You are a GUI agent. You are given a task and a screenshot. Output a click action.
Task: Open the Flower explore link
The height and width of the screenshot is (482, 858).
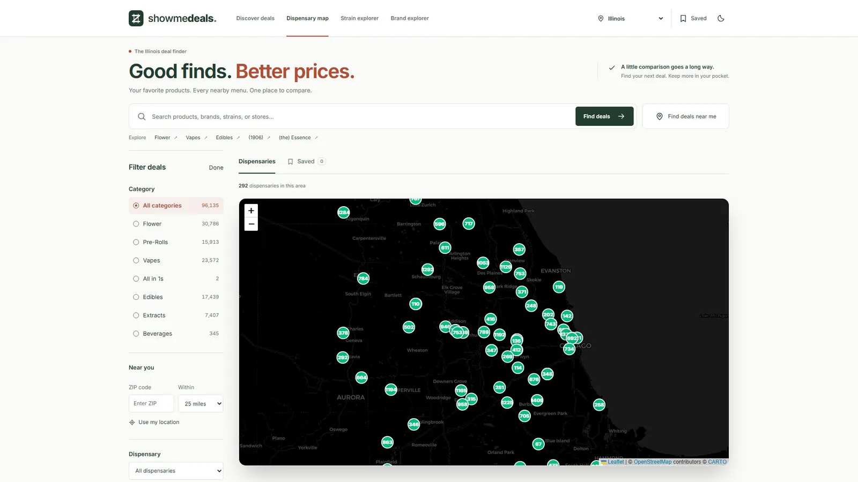pyautogui.click(x=166, y=138)
